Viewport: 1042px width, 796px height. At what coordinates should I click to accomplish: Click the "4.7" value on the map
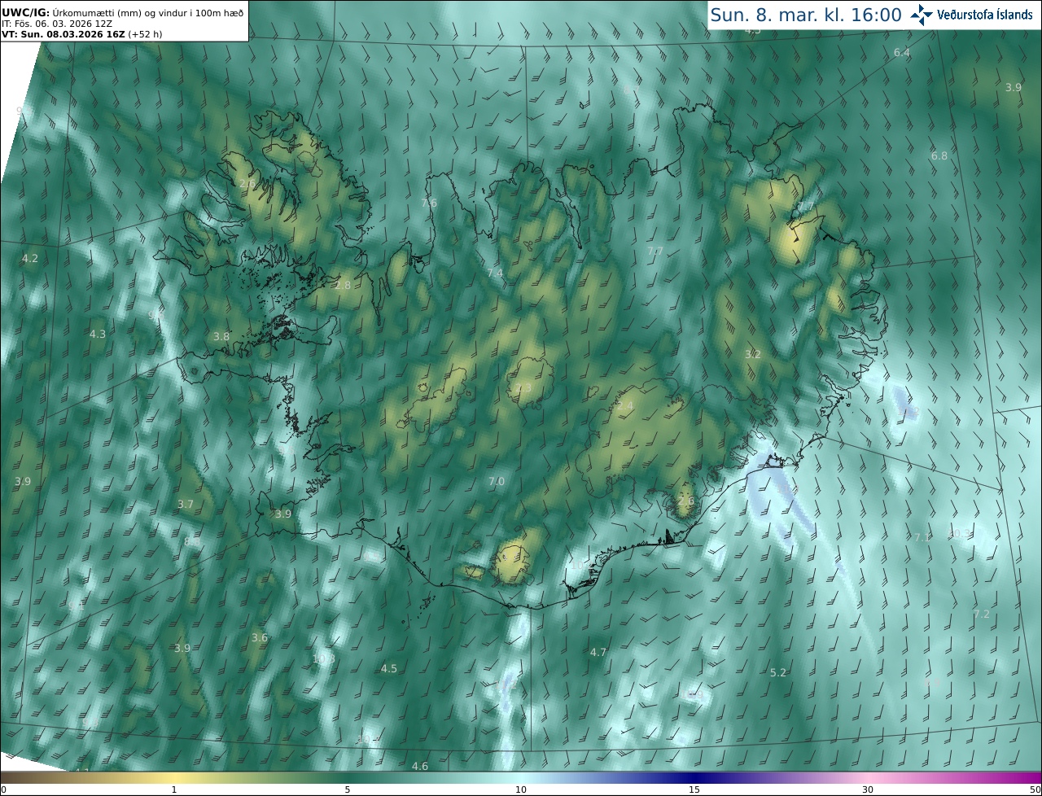[598, 652]
